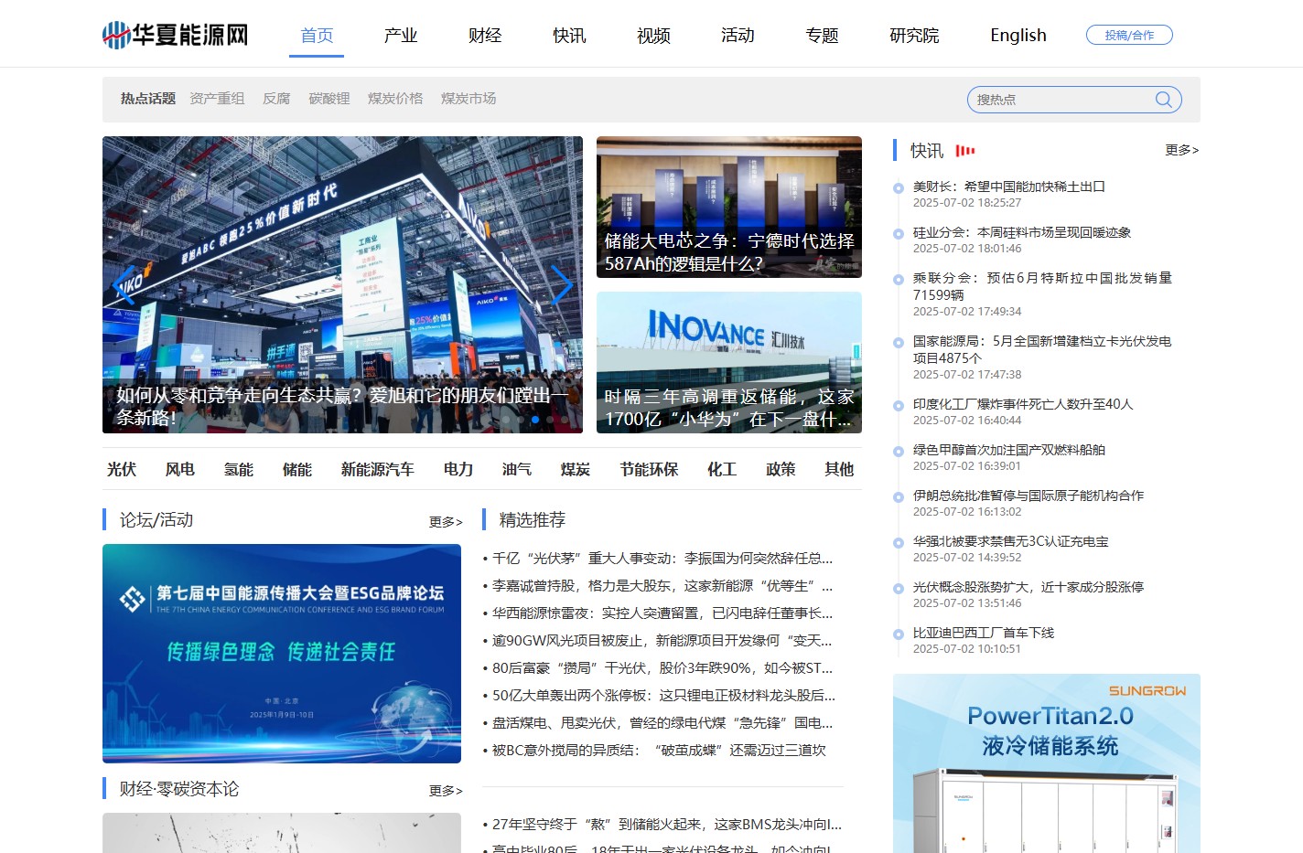1303x853 pixels.
Task: Click the red live bars icon beside 快讯
Action: pyautogui.click(x=965, y=151)
